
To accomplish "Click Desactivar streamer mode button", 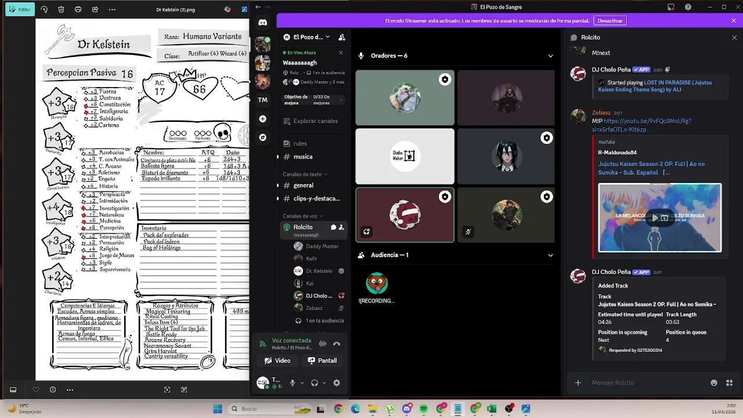I will click(610, 20).
